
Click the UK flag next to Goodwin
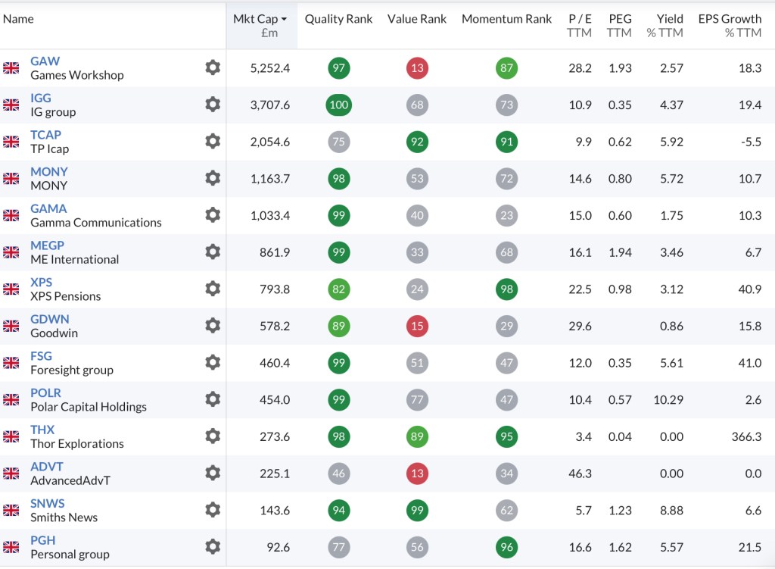click(11, 326)
